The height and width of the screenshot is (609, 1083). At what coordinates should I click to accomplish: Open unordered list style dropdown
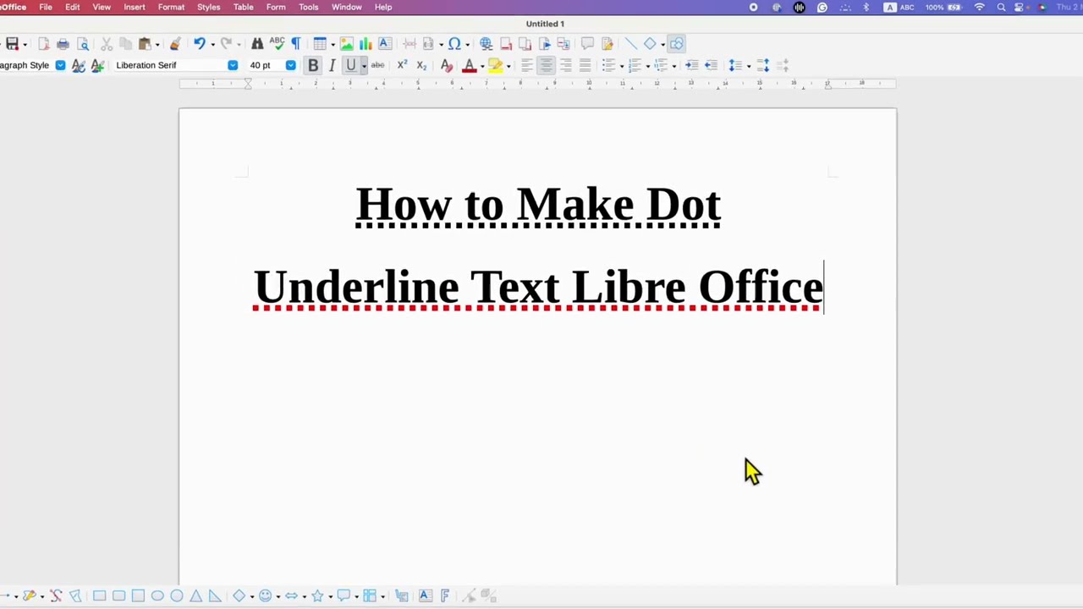(x=621, y=66)
